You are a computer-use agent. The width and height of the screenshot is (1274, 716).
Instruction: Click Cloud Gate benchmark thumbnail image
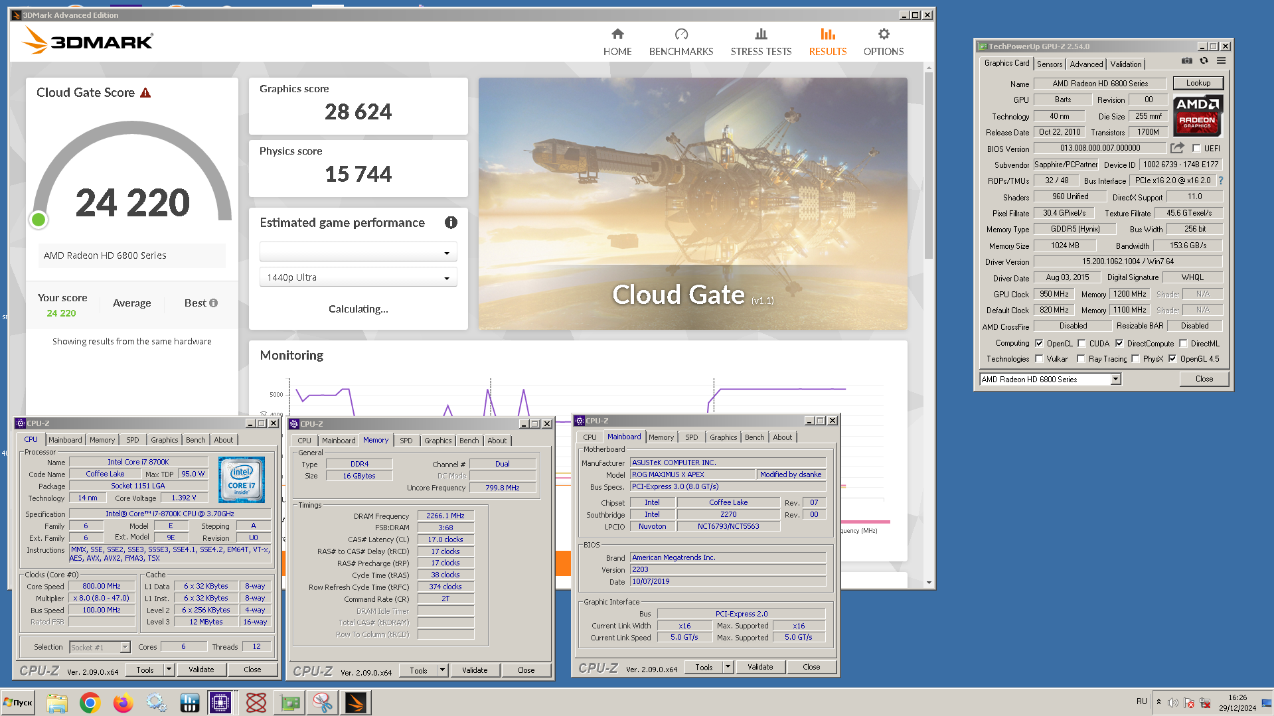[x=692, y=204]
